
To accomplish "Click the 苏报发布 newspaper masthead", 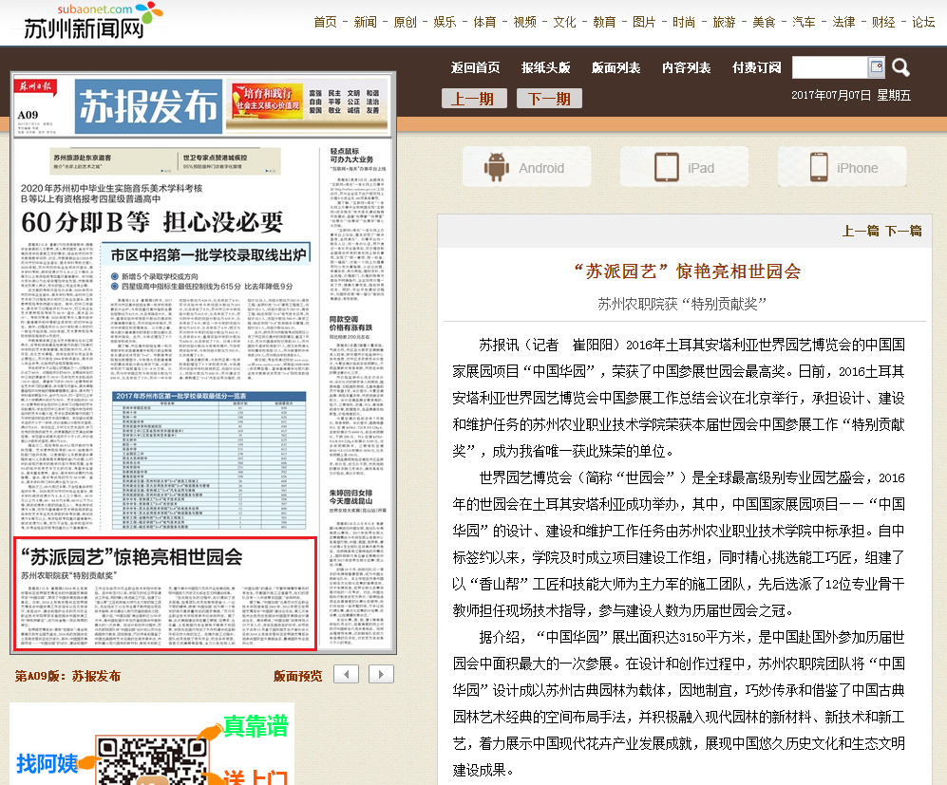I will tap(148, 106).
